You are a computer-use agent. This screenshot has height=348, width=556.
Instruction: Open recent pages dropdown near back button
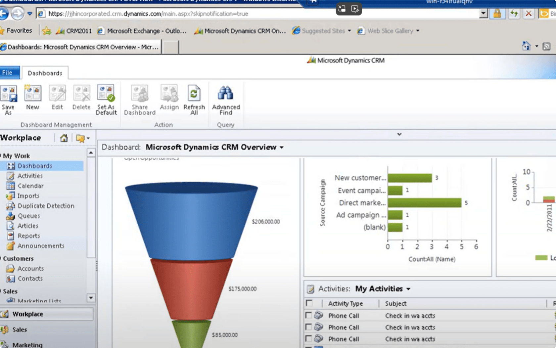(30, 14)
